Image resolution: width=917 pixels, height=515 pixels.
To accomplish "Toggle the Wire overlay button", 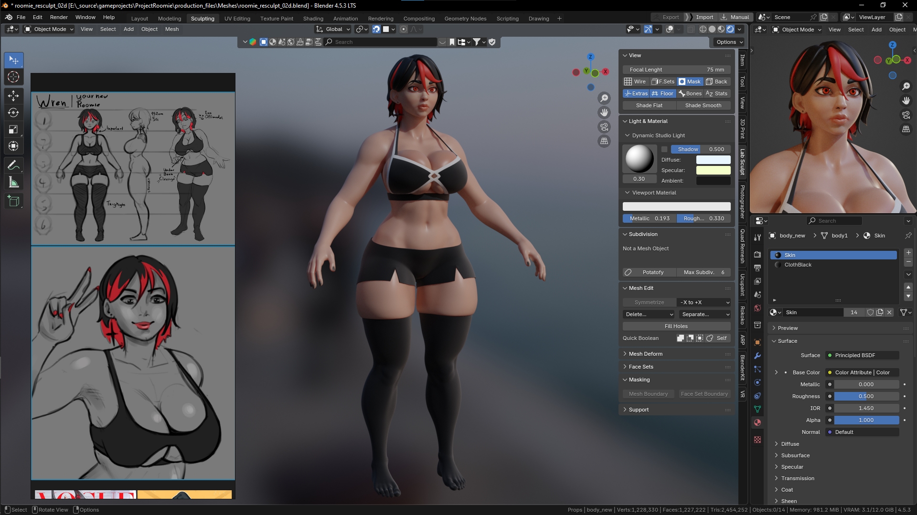I will (635, 82).
